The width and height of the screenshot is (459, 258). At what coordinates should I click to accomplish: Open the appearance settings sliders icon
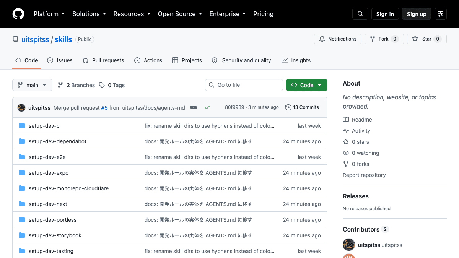pos(441,14)
